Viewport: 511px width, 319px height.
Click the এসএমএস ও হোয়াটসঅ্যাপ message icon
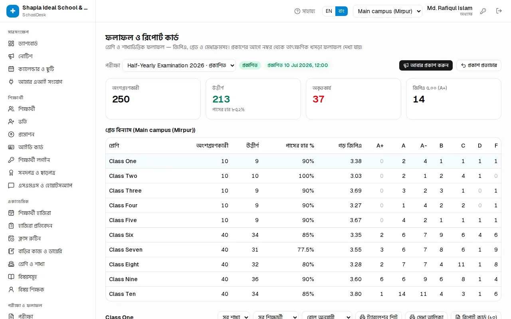pyautogui.click(x=11, y=185)
